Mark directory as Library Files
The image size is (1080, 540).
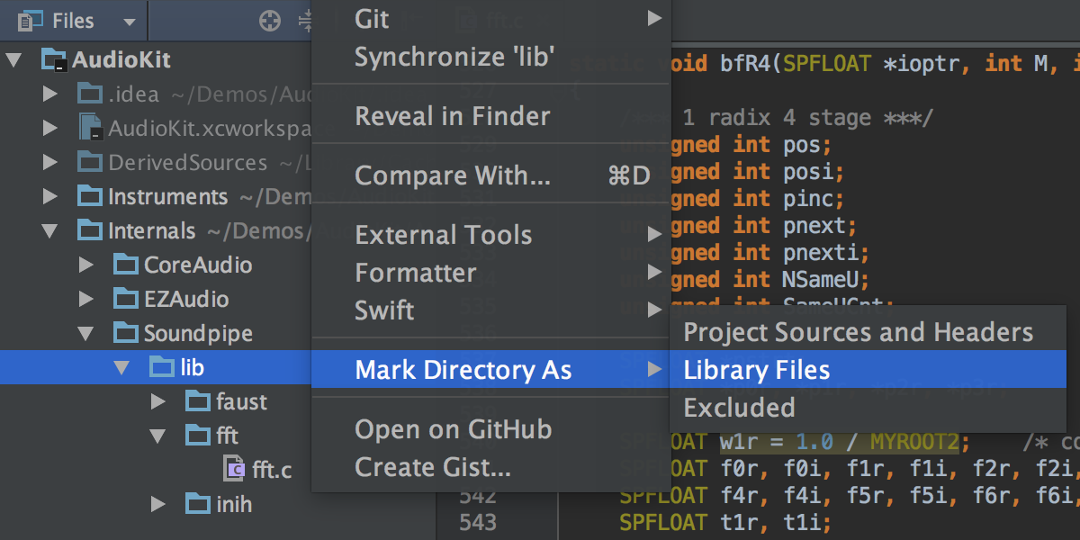(x=868, y=370)
